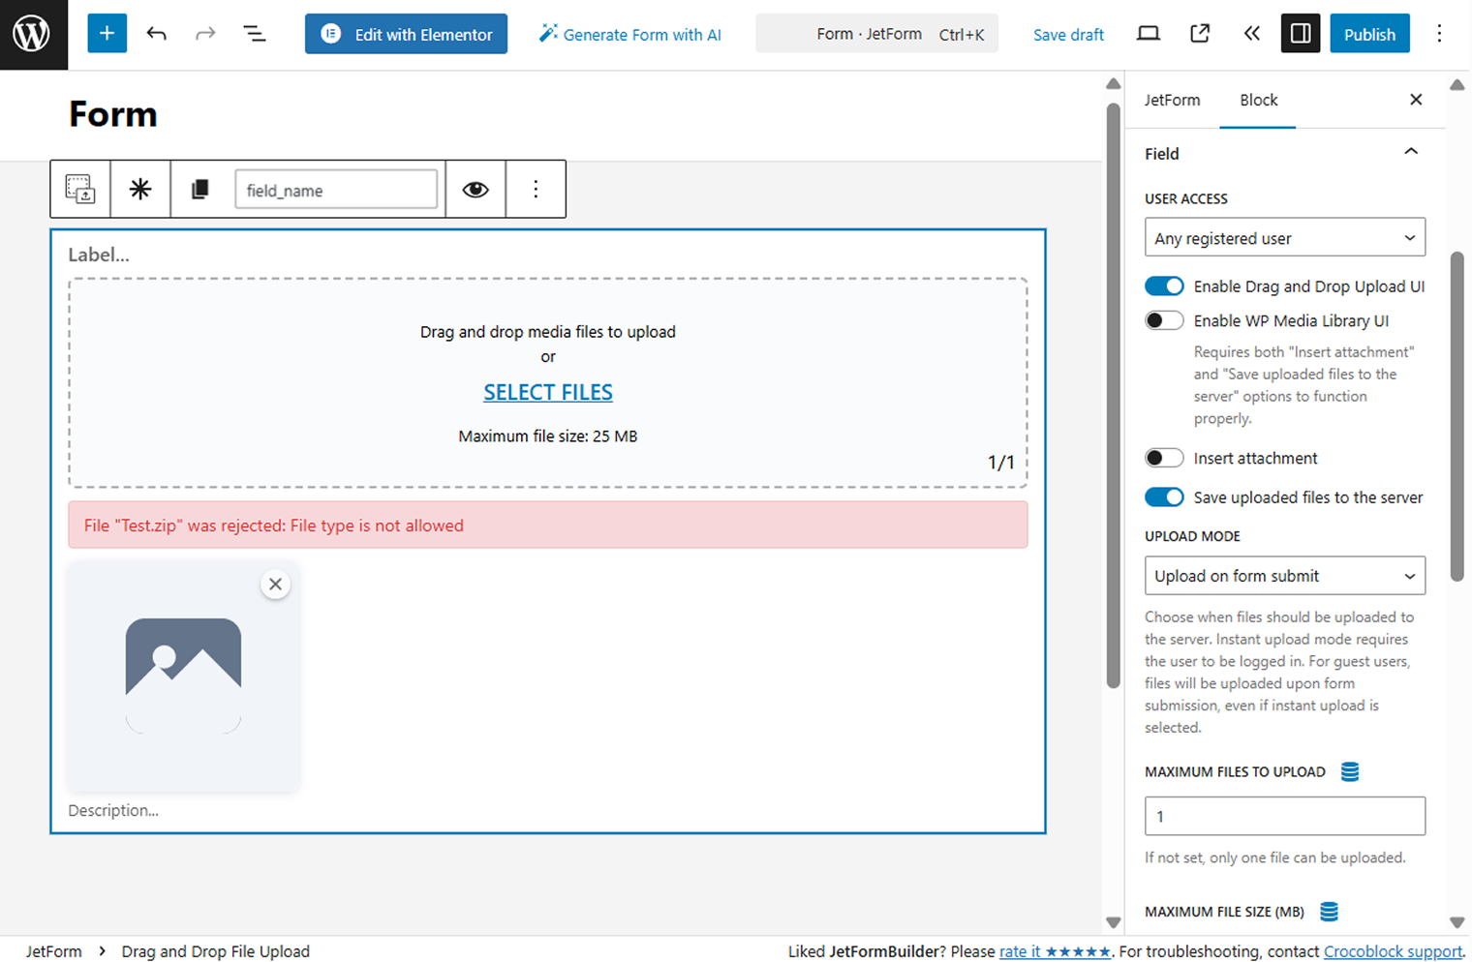The height and width of the screenshot is (962, 1472).
Task: Open the block inserter plus button
Action: 107,34
